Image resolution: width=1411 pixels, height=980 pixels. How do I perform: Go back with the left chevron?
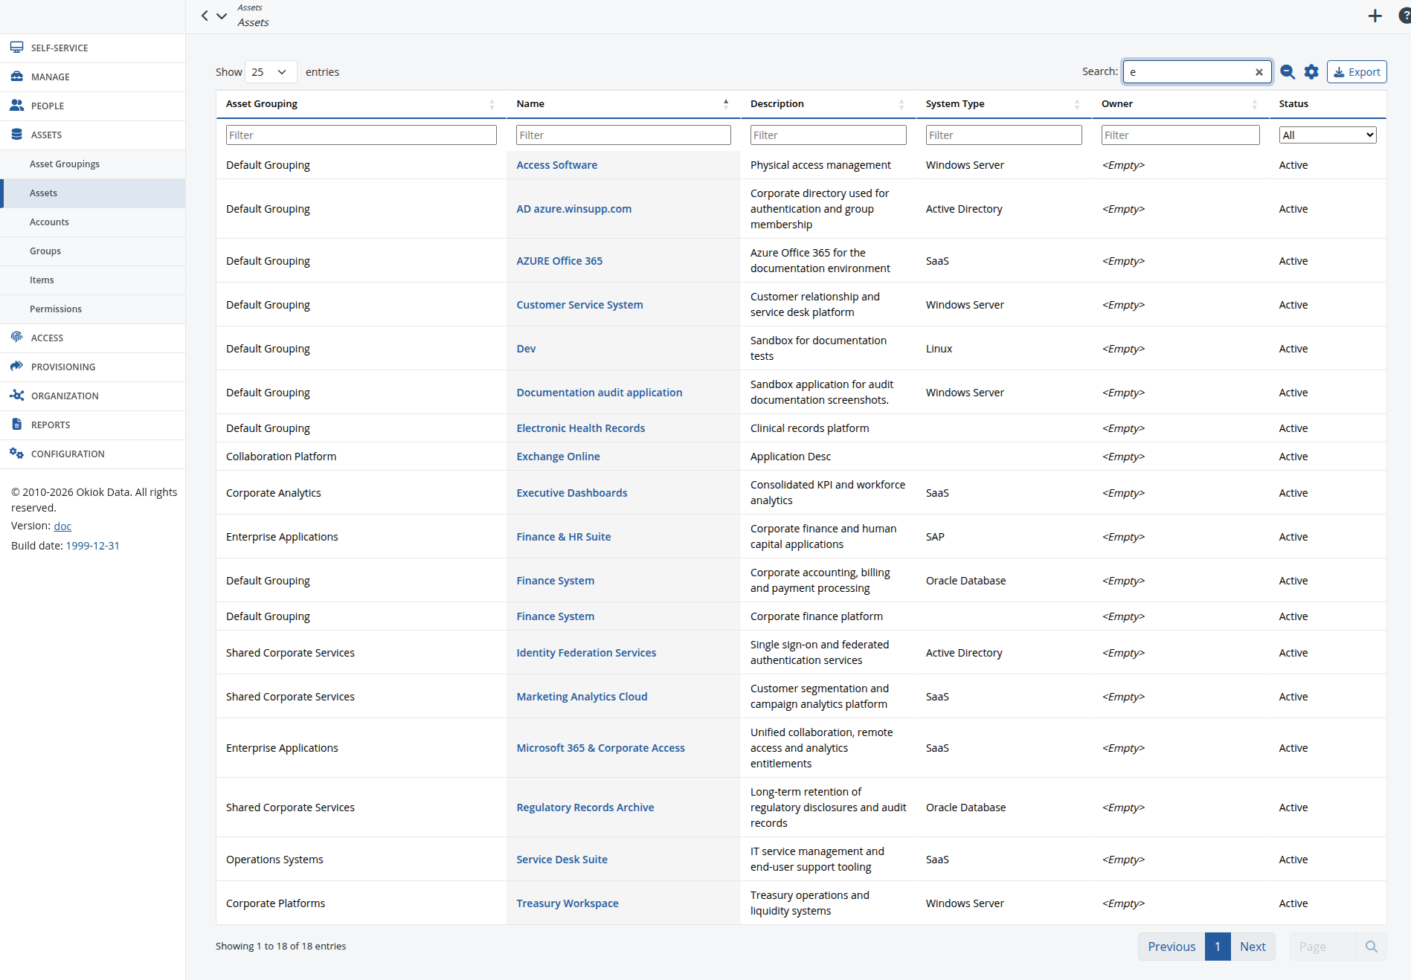click(x=205, y=16)
